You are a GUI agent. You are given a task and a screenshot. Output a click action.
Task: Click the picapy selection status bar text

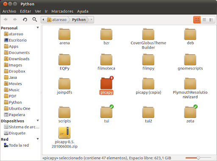click(x=107, y=158)
